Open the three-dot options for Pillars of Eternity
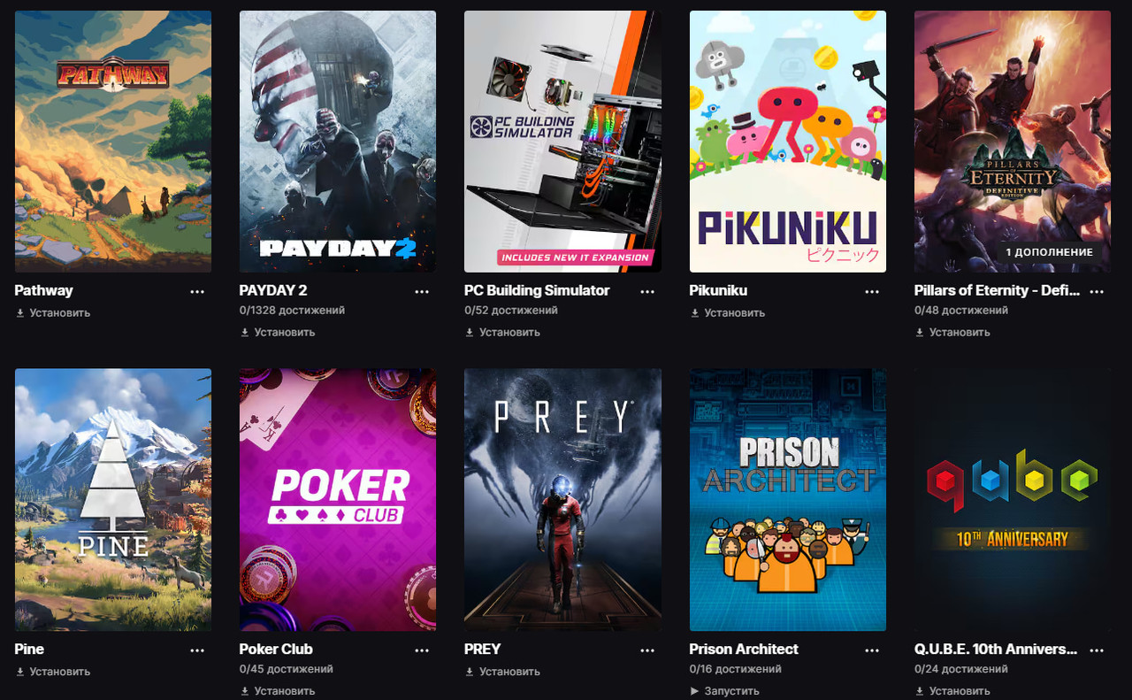Image resolution: width=1132 pixels, height=700 pixels. pos(1097,291)
